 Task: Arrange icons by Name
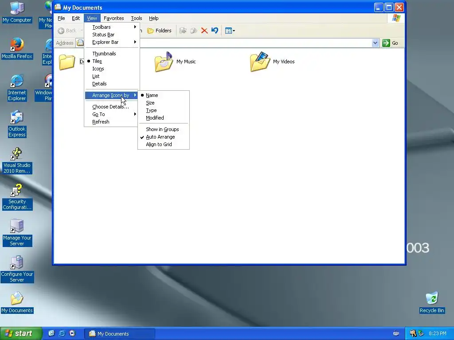(x=164, y=95)
